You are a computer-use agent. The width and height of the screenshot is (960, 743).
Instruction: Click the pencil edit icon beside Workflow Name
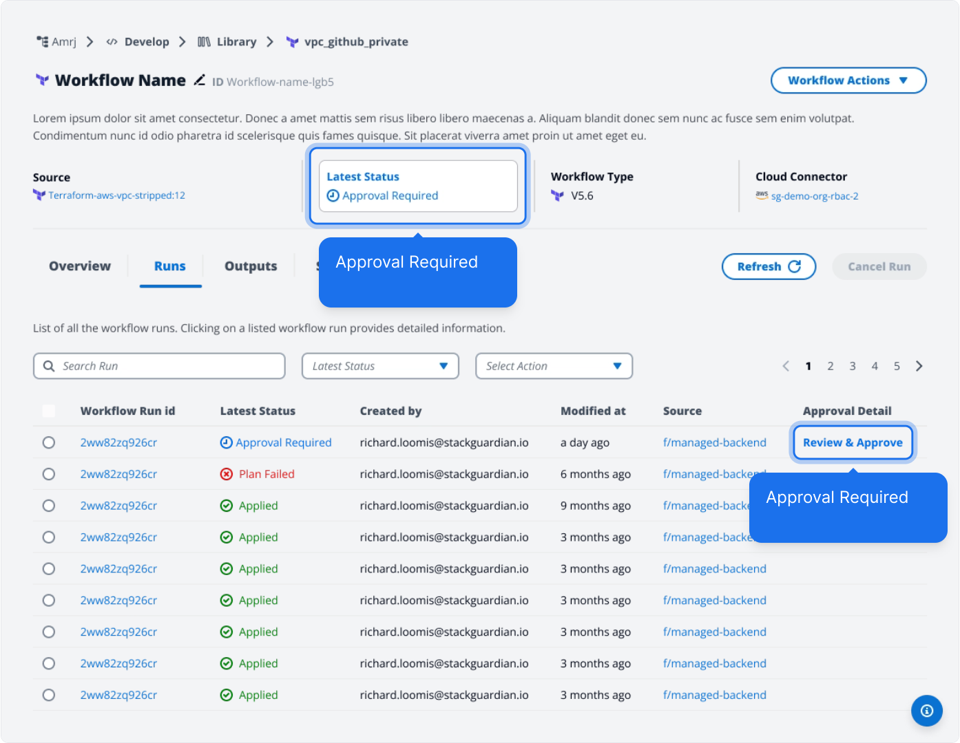click(199, 80)
